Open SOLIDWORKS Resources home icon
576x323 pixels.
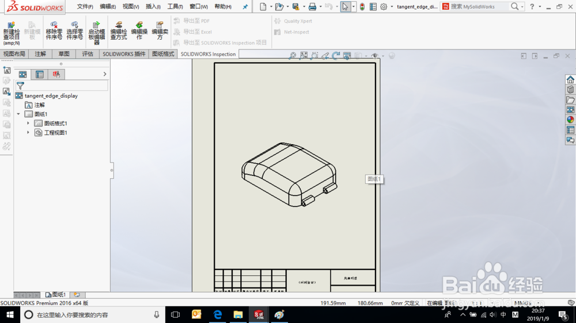coord(570,79)
